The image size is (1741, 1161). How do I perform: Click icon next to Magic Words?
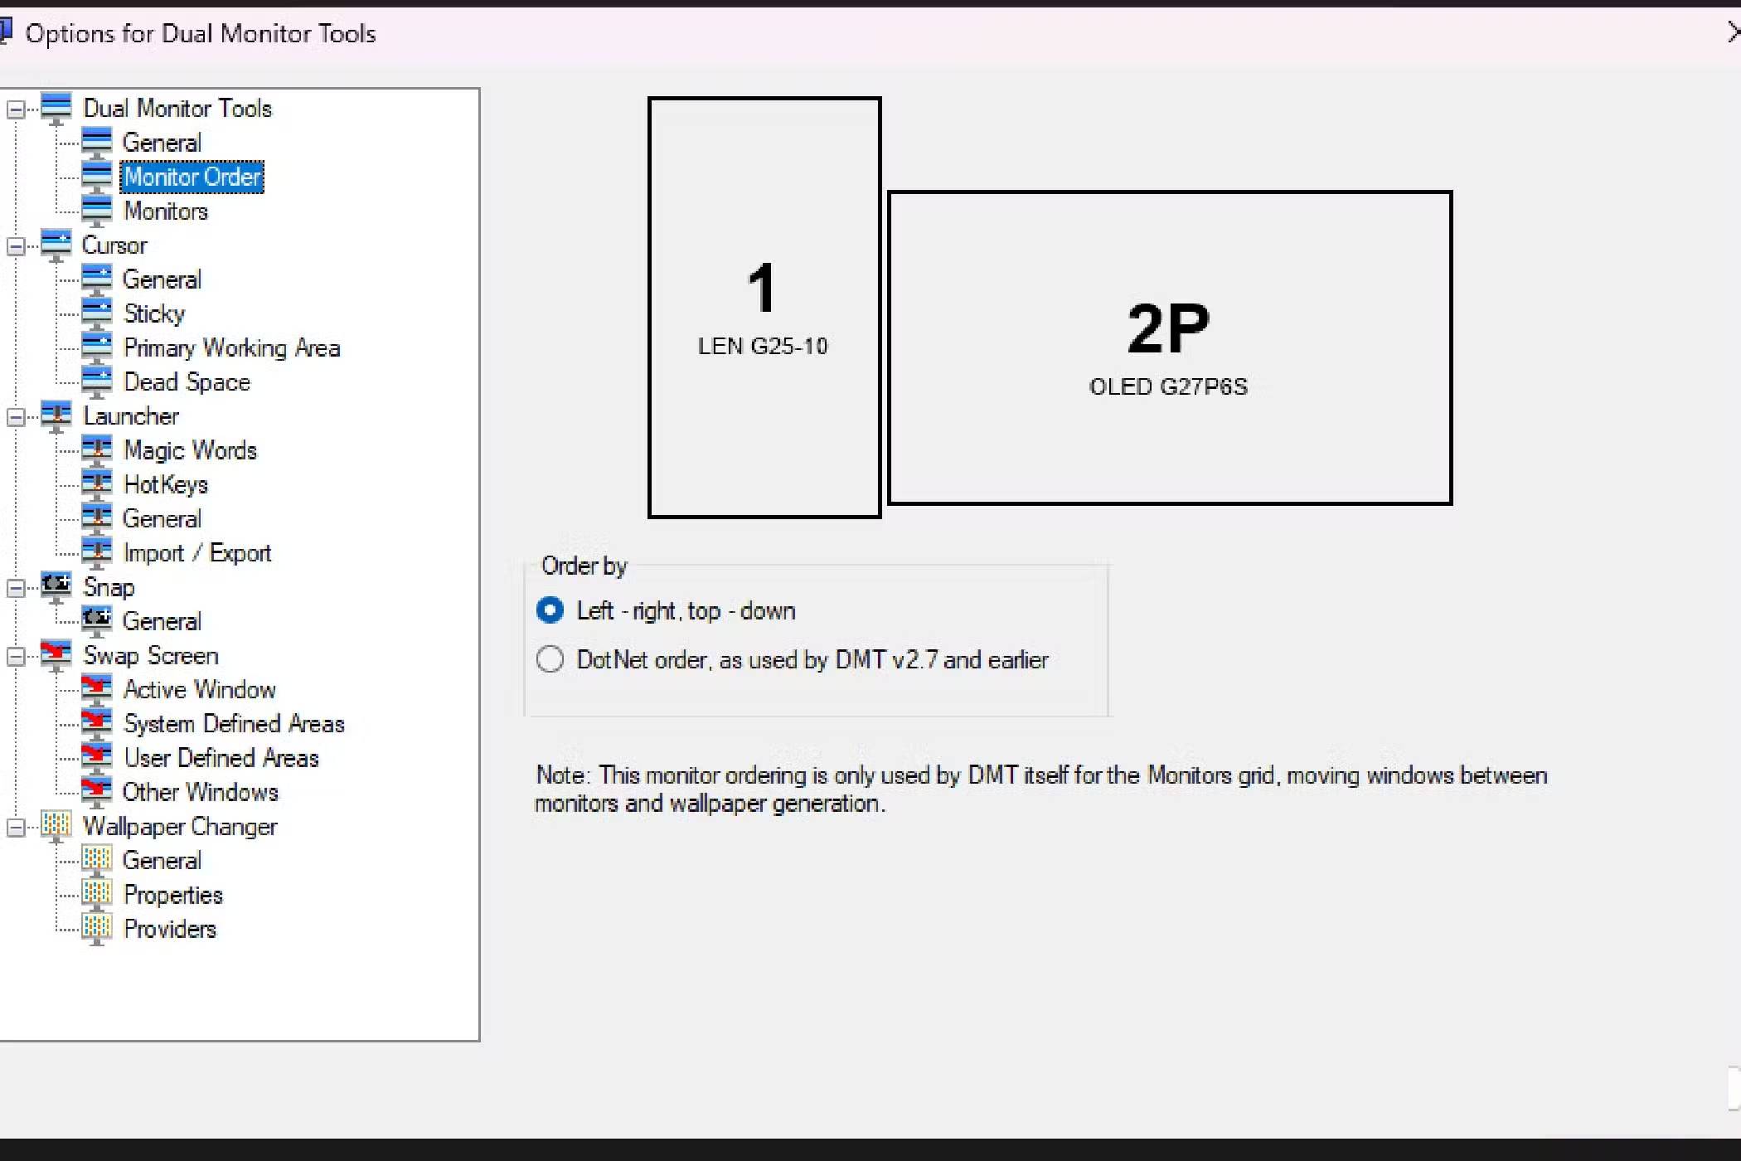tap(97, 449)
